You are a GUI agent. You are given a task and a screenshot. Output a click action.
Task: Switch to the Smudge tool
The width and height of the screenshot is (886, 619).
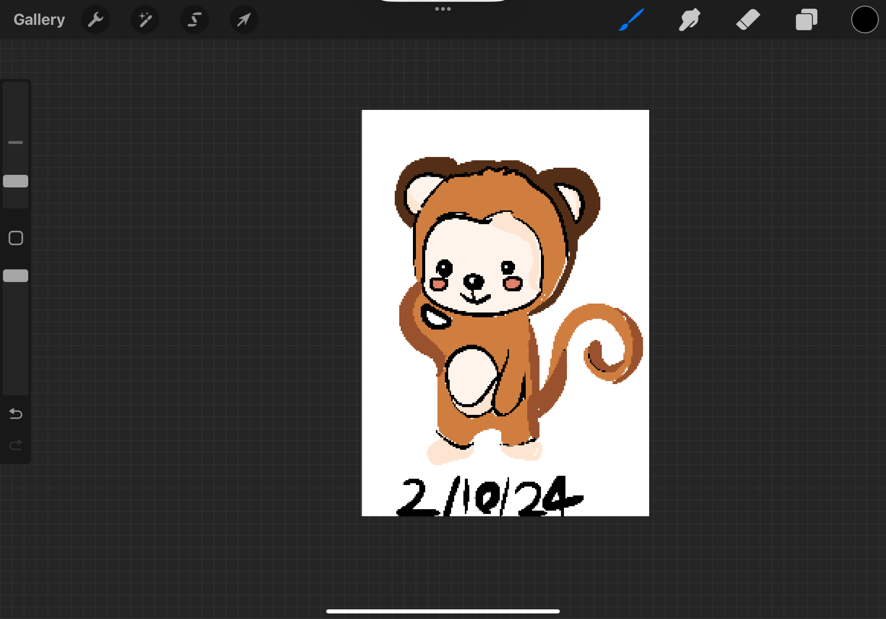pos(689,19)
